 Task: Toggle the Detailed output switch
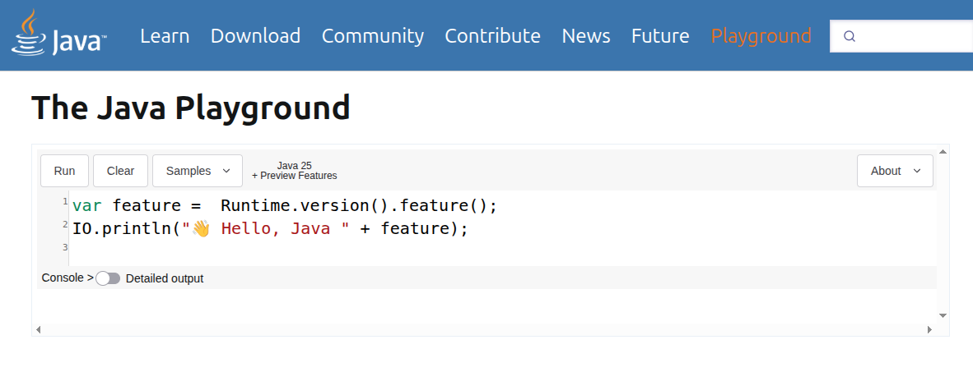coord(108,278)
